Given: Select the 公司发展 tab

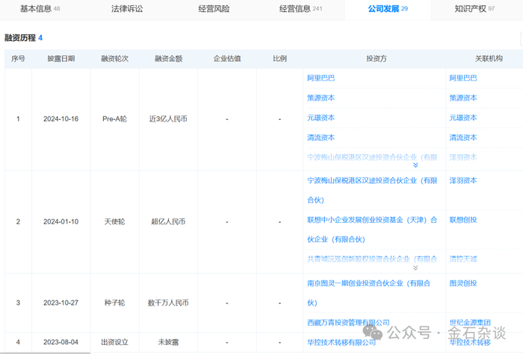Looking at the screenshot, I should 388,9.
